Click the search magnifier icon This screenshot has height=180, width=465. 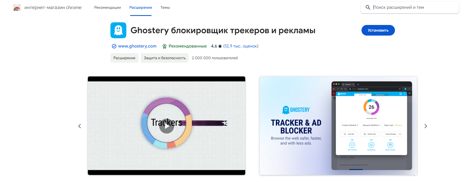click(x=368, y=7)
